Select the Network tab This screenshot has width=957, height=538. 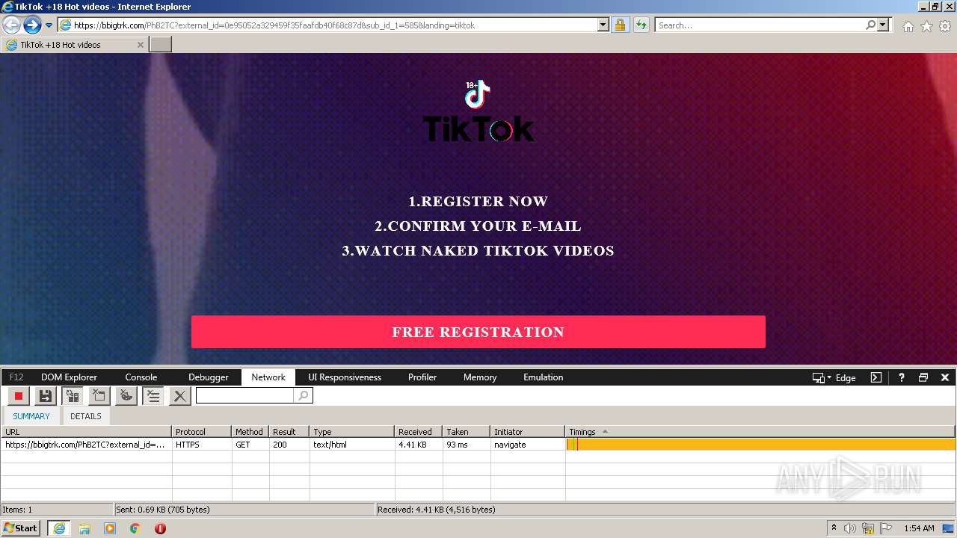268,377
